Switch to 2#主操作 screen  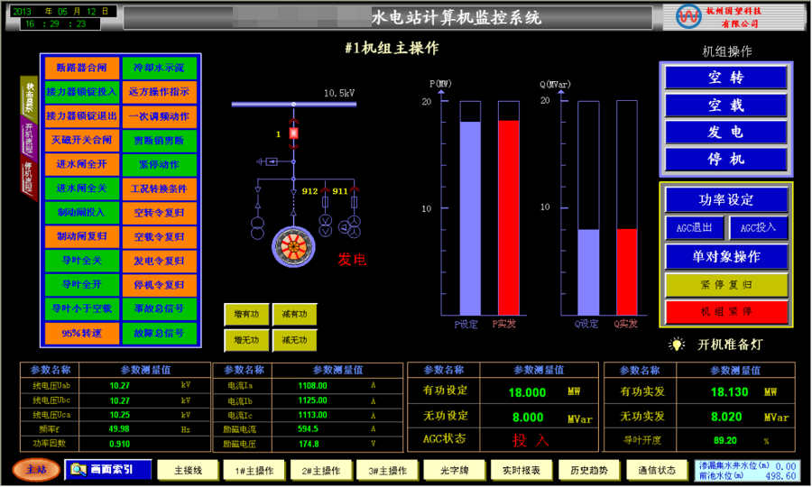(318, 470)
